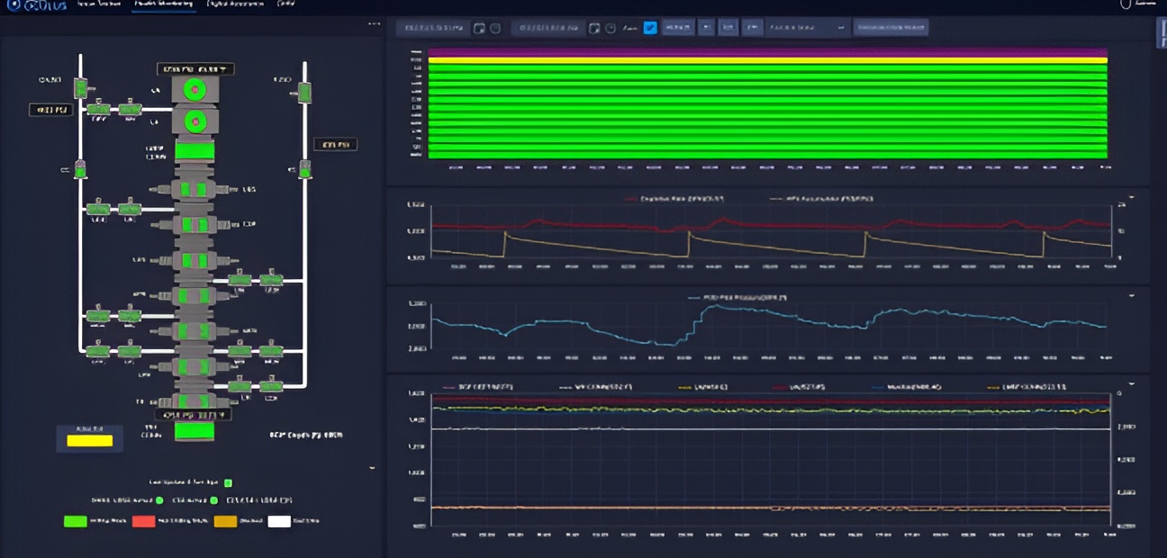Open the start date calendar picker icon
Image resolution: width=1167 pixels, height=558 pixels.
pyautogui.click(x=480, y=28)
